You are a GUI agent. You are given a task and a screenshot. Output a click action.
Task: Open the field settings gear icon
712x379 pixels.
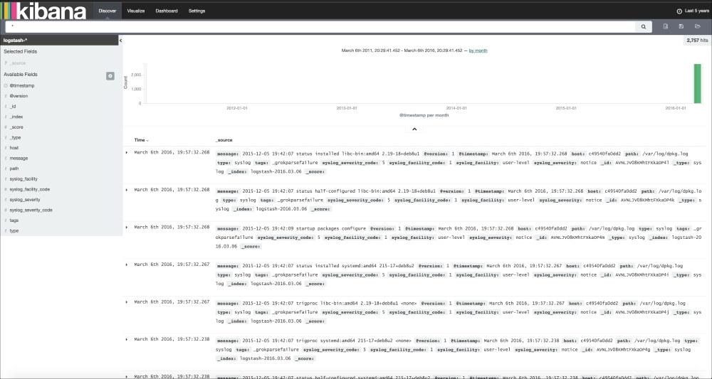(x=110, y=75)
